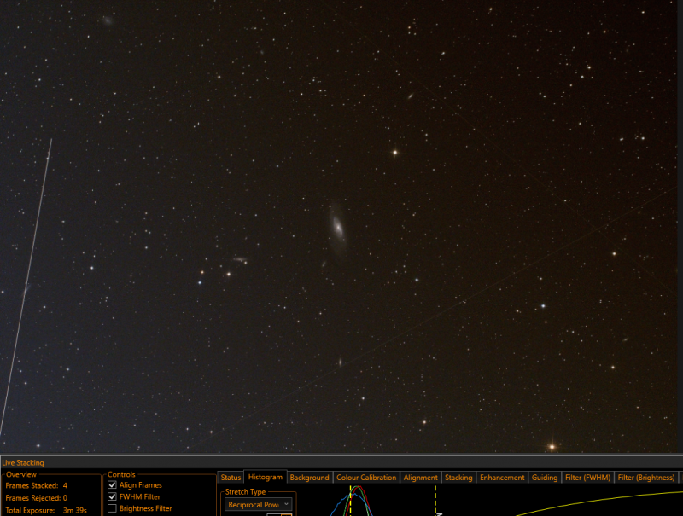
Task: Click the Live Stacking panel header
Action: (23, 462)
